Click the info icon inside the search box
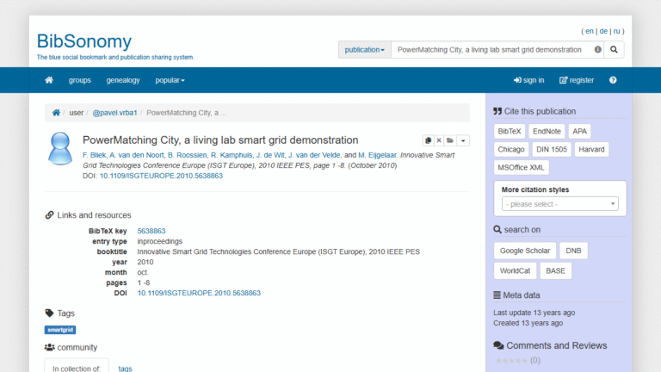Screen dimensions: 661x372 tap(598, 50)
